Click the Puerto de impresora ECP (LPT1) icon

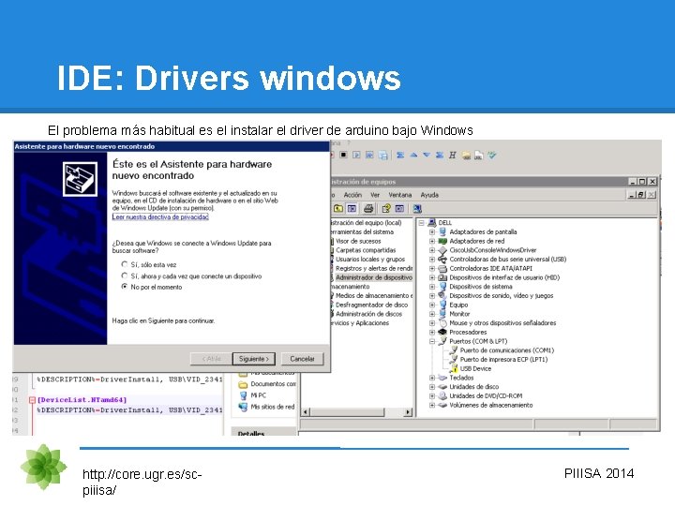[x=454, y=359]
